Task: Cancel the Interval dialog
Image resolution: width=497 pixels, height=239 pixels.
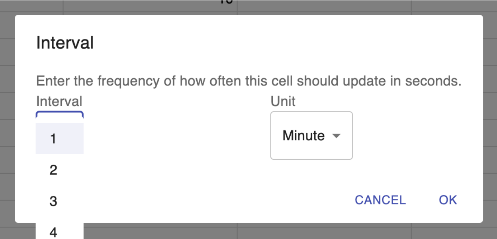Action: pos(380,200)
